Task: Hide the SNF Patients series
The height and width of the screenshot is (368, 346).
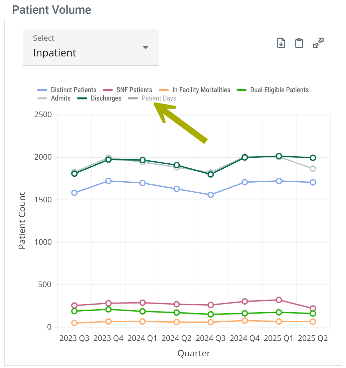Action: [134, 90]
